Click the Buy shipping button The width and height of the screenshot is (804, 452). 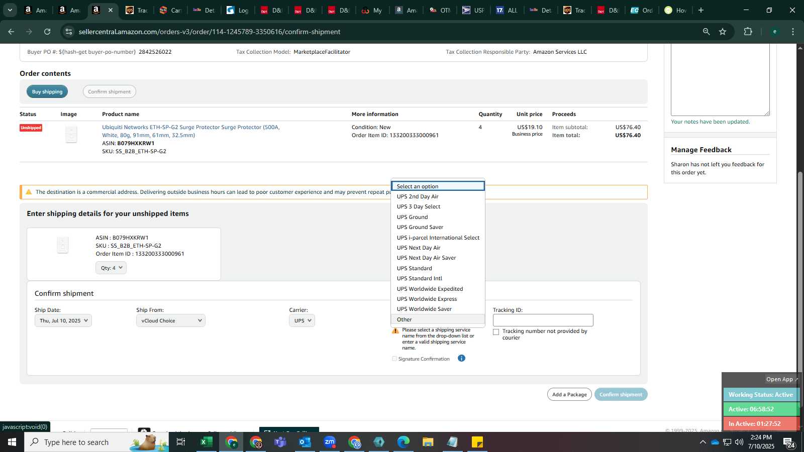47,91
